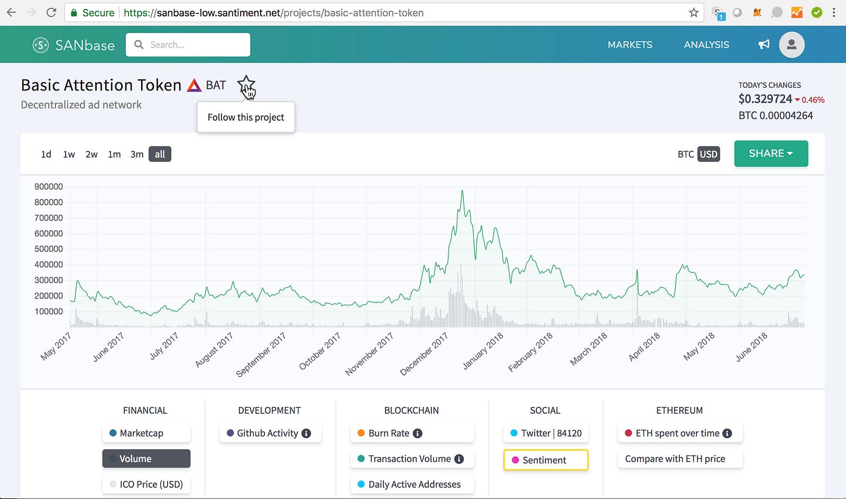
Task: Open the green checkmark extension icon
Action: [817, 12]
